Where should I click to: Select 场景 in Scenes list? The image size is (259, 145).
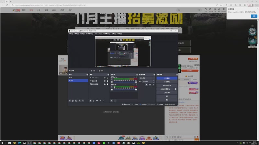[x=78, y=78]
